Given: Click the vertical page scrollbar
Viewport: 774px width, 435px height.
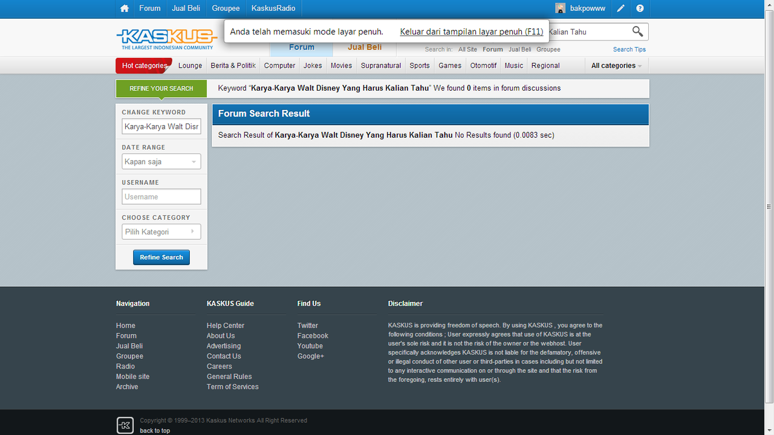Looking at the screenshot, I should [x=769, y=205].
